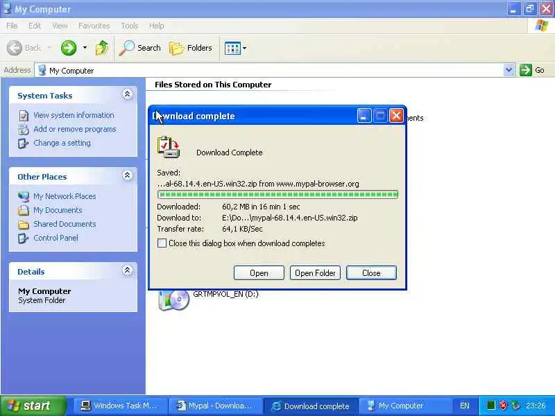The height and width of the screenshot is (416, 555).
Task: Open Search in the toolbar
Action: pos(139,48)
